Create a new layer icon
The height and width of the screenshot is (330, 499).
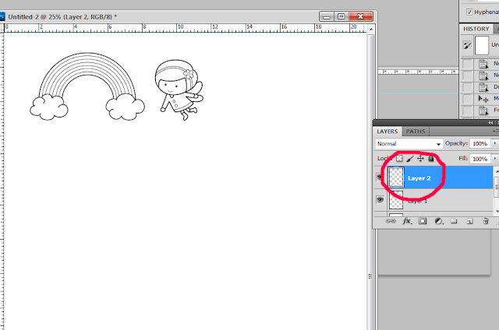469,221
